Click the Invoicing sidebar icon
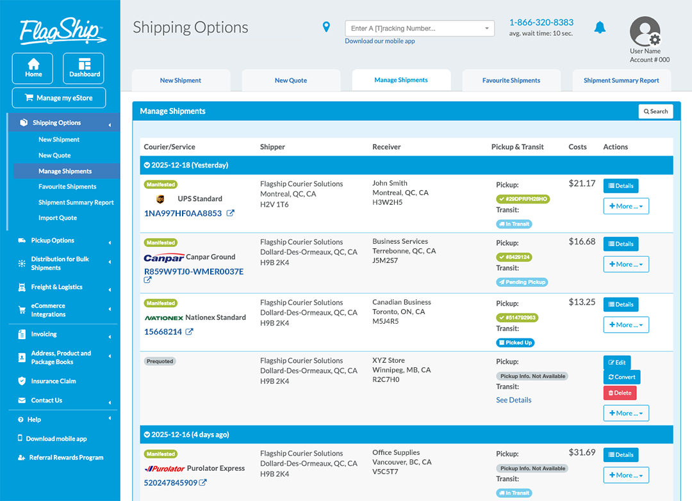The width and height of the screenshot is (692, 501). pos(23,334)
